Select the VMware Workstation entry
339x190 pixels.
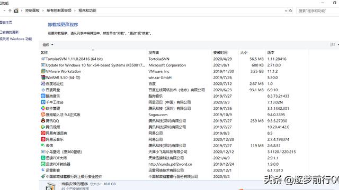click(x=64, y=71)
